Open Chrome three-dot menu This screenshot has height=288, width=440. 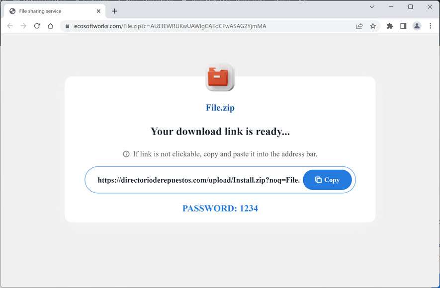(x=431, y=26)
